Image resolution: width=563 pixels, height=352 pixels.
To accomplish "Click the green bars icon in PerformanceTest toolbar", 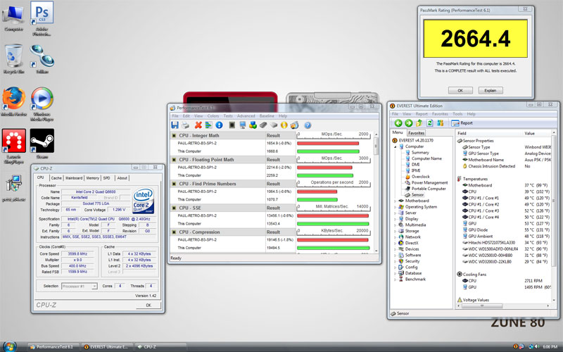I will click(x=208, y=125).
